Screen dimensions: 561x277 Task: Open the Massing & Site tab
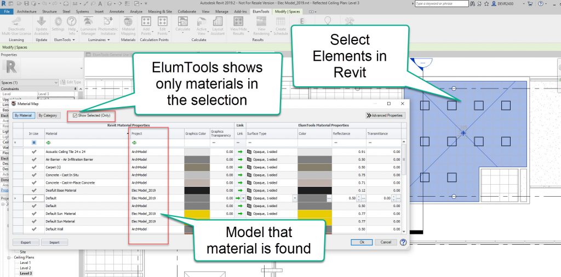(x=160, y=11)
